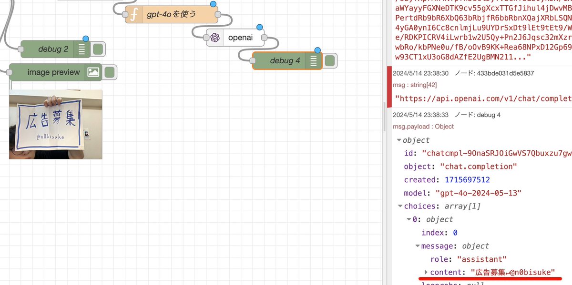Toggle the green enable button on debug 2
The width and height of the screenshot is (572, 285).
tap(98, 49)
